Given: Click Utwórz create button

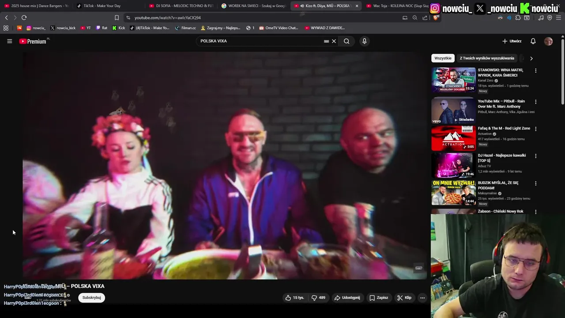Looking at the screenshot, I should point(512,41).
